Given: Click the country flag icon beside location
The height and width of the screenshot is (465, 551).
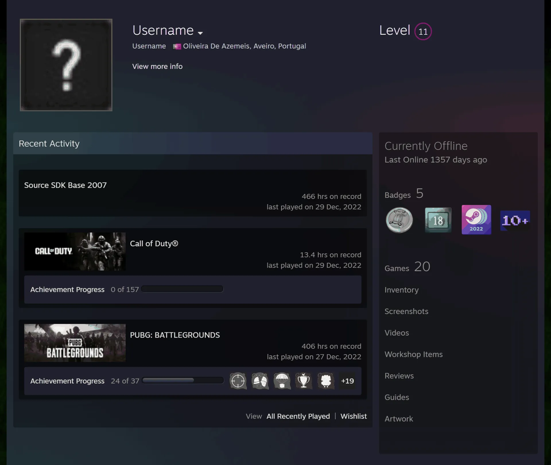Looking at the screenshot, I should (177, 46).
